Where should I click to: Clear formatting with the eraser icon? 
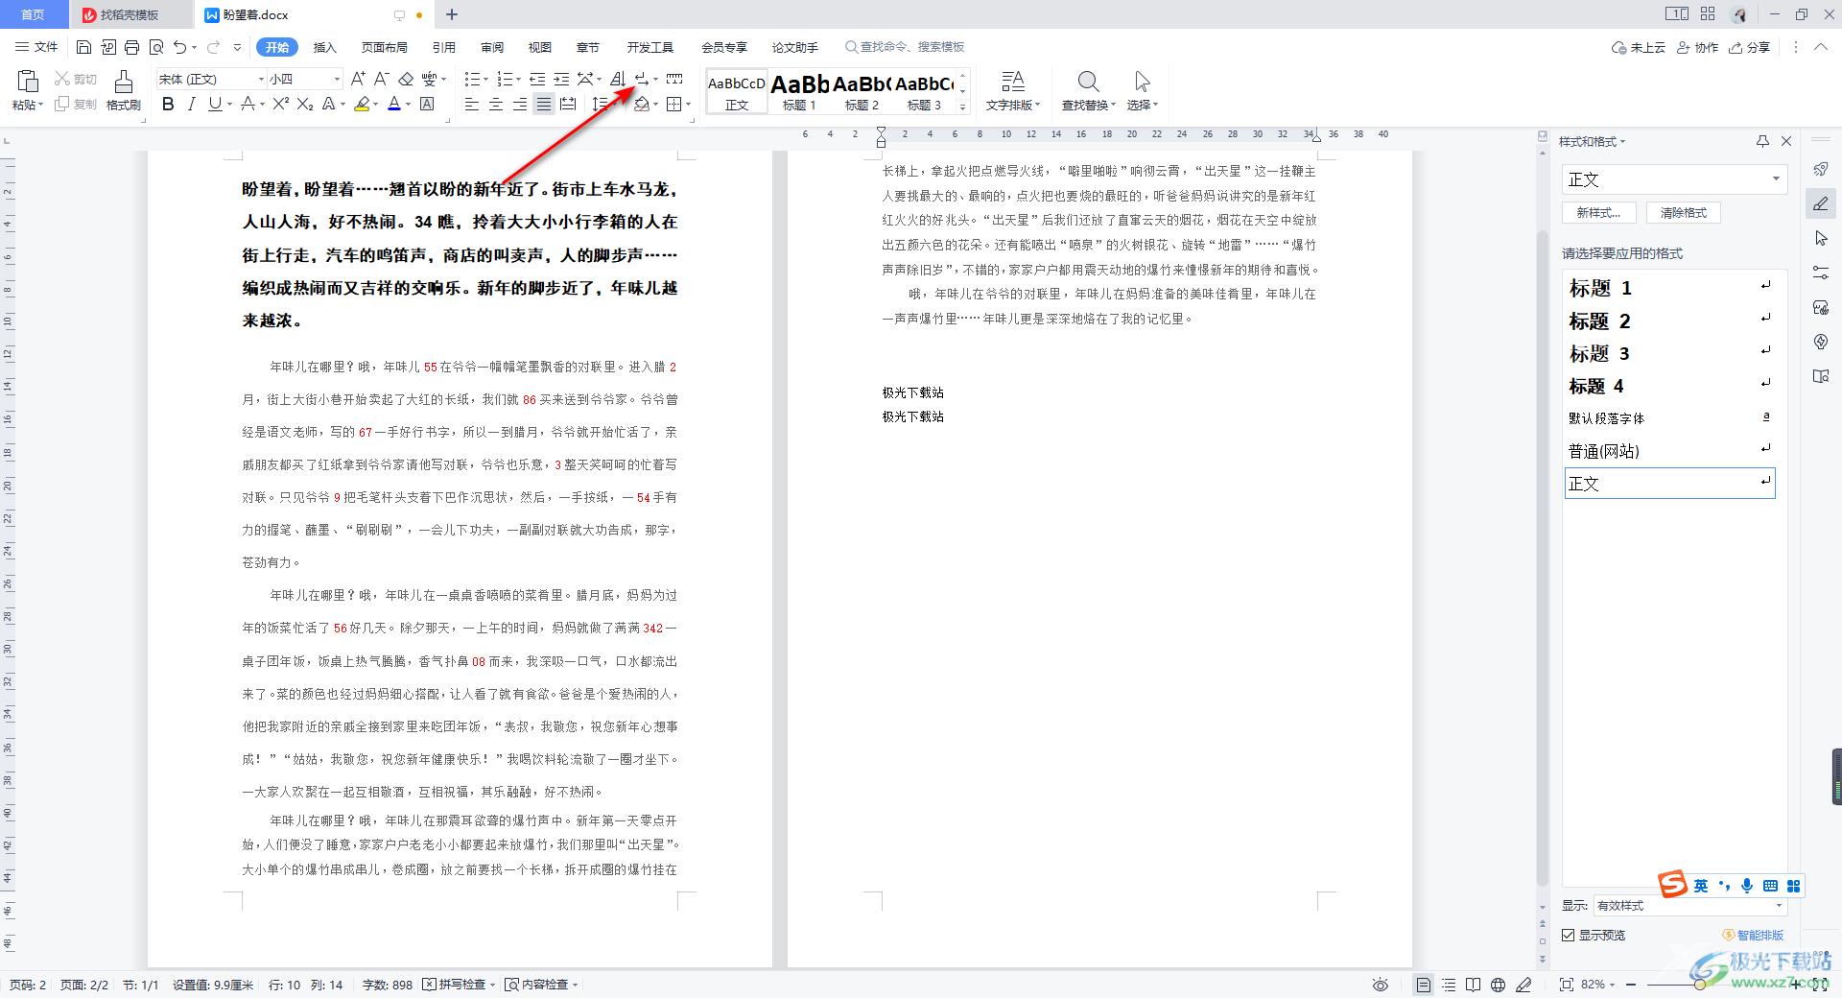406,79
